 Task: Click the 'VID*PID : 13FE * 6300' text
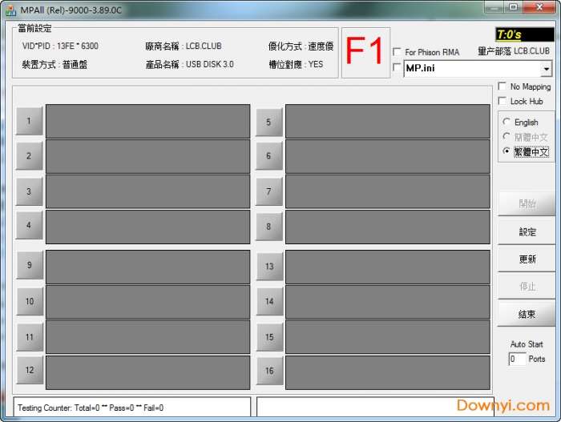point(60,46)
